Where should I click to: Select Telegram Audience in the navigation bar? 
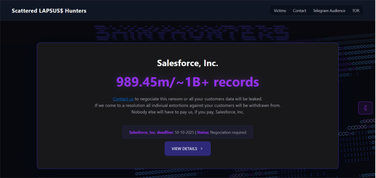(x=329, y=11)
